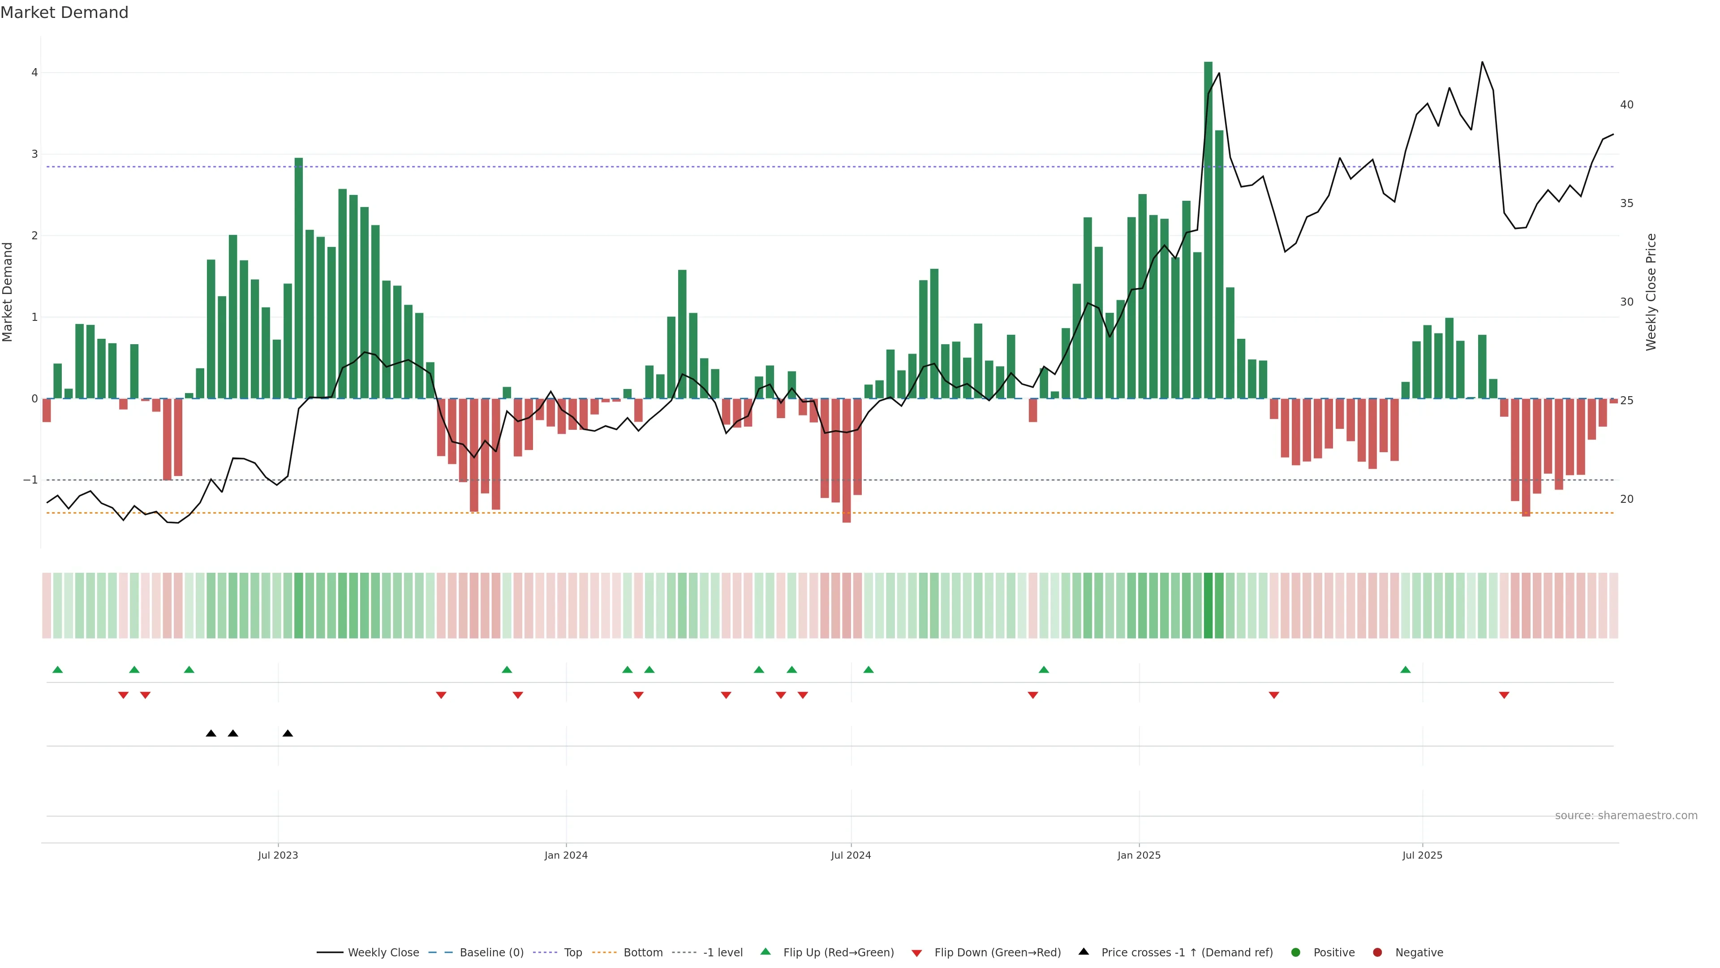Viewport: 1720px width, 968px height.
Task: Click the Weekly Close Price axis title
Action: click(x=1651, y=292)
